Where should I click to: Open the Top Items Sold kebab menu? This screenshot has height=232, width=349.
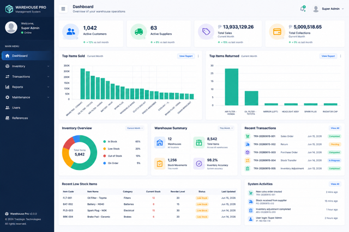[198, 56]
